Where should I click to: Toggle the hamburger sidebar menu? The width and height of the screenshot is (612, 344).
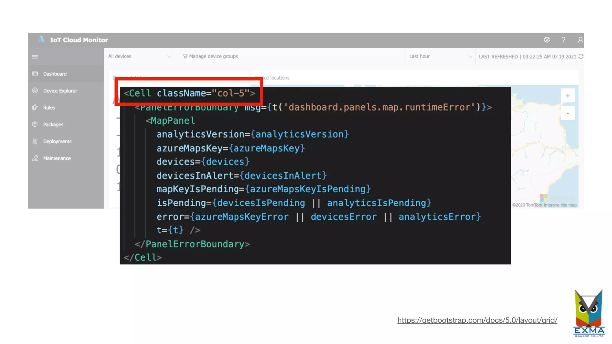35,57
